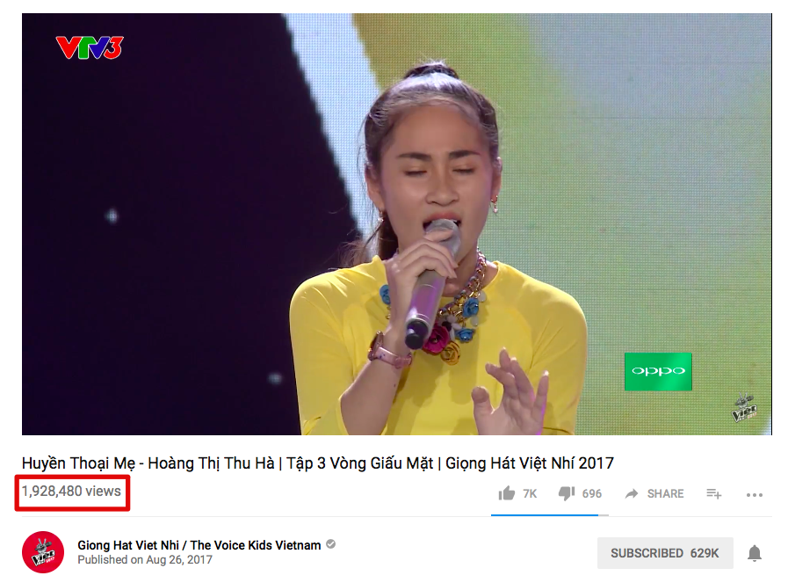Toggle the channel notification bell
788x583 pixels.
point(754,553)
